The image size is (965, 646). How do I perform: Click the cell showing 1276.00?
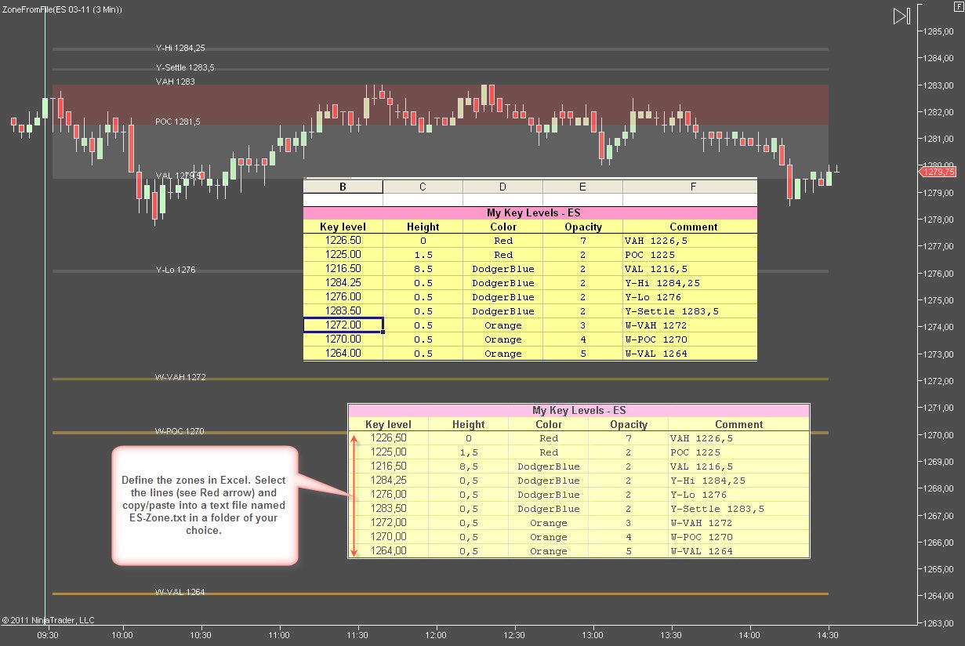[x=343, y=297]
